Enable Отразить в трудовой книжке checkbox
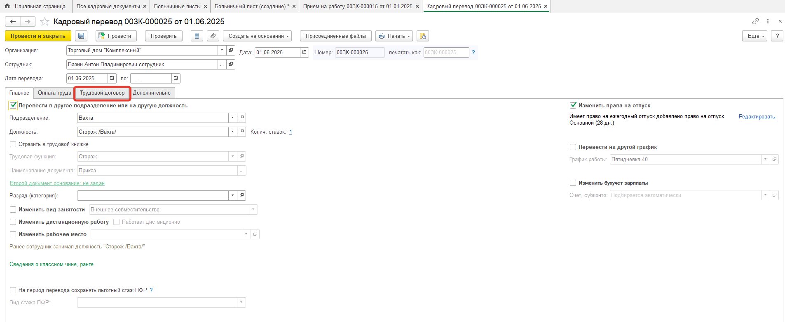Image resolution: width=785 pixels, height=322 pixels. pyautogui.click(x=13, y=144)
